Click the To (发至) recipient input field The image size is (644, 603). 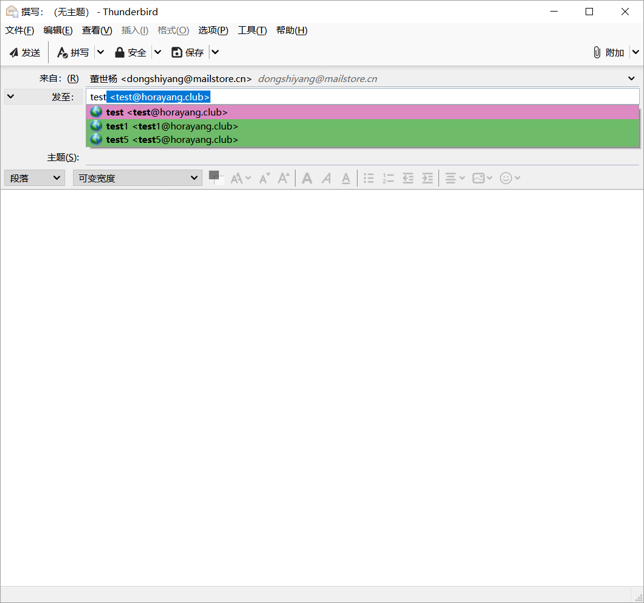[x=362, y=97]
